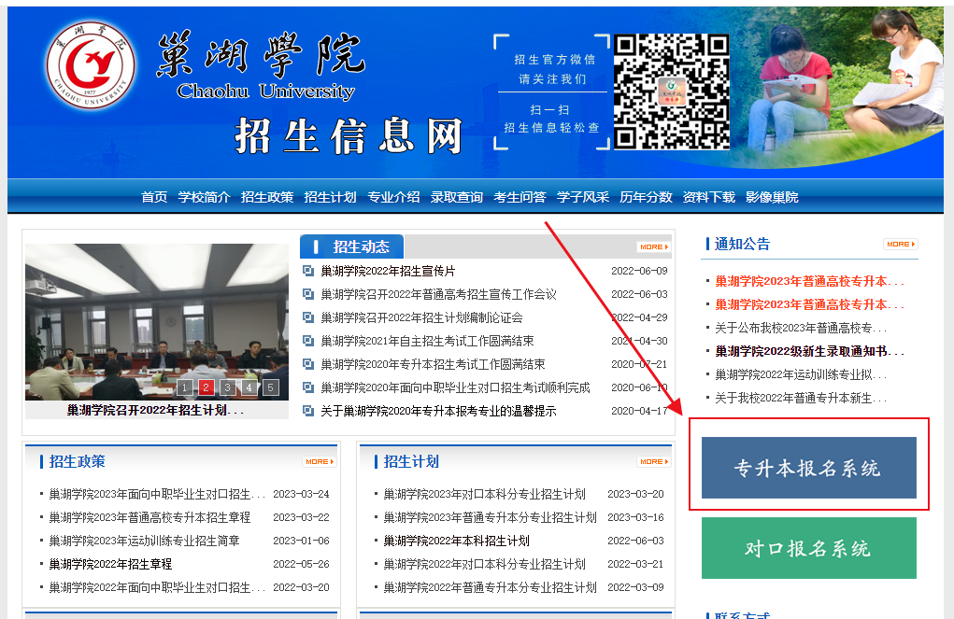This screenshot has height=619, width=954.
Task: Click the 专升本报名系统 button
Action: [808, 468]
